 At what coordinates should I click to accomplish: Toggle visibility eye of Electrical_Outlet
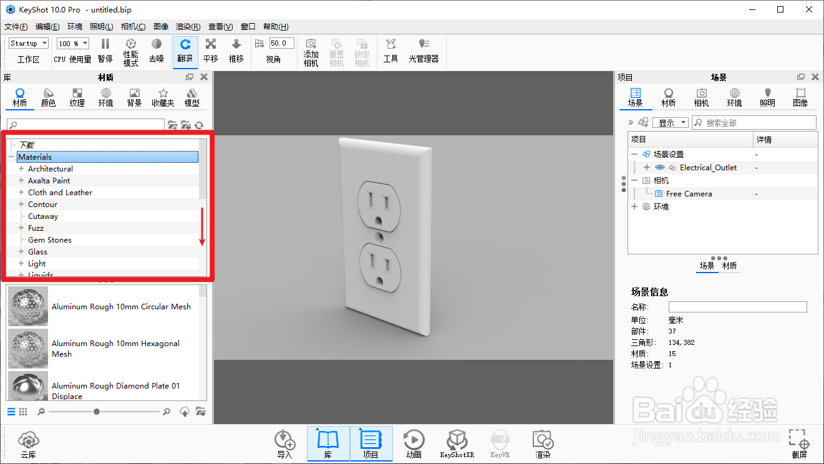(x=660, y=167)
